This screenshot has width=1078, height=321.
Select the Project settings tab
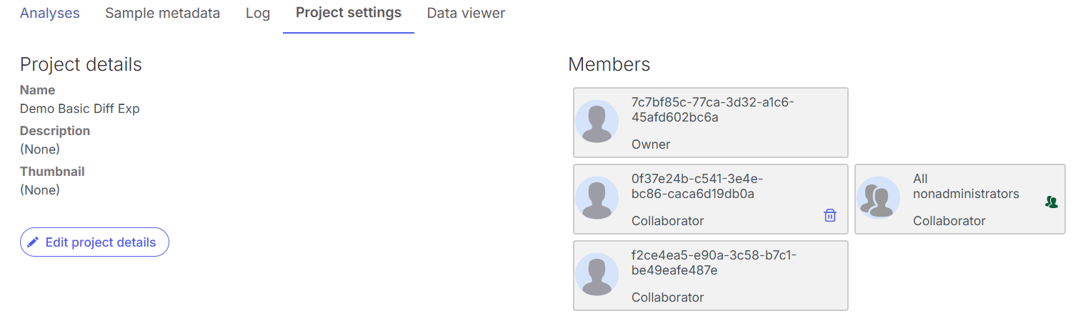click(349, 13)
